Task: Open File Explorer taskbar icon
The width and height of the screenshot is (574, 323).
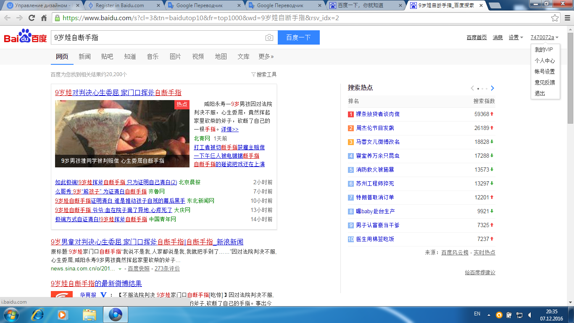Action: (x=90, y=315)
